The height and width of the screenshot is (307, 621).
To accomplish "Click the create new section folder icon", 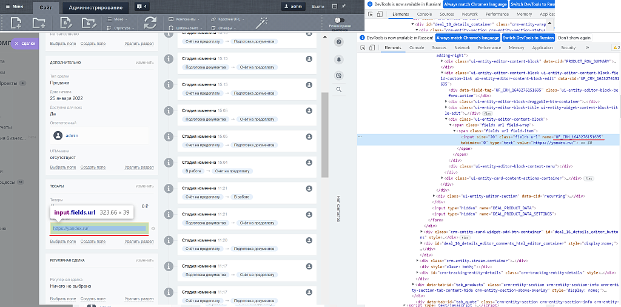I will [39, 23].
